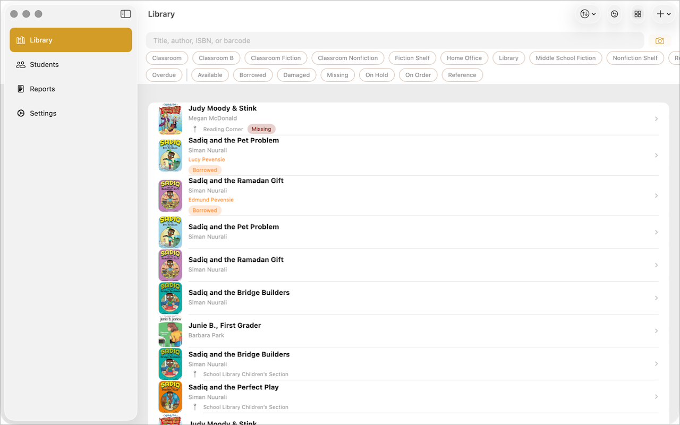Focus the title, author, ISBN search field
Viewport: 680px width, 425px height.
(x=395, y=40)
